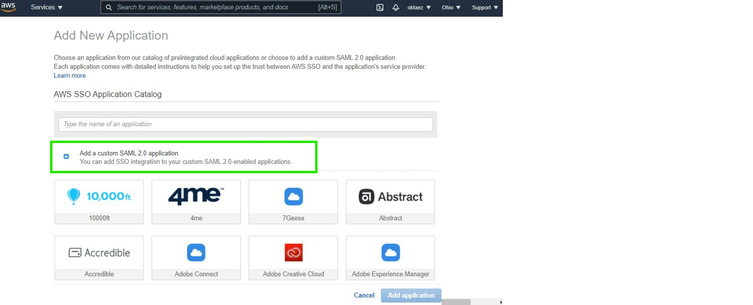Select the Adobe Connect cloud icon
Screen dimensions: 753x305
(196, 253)
